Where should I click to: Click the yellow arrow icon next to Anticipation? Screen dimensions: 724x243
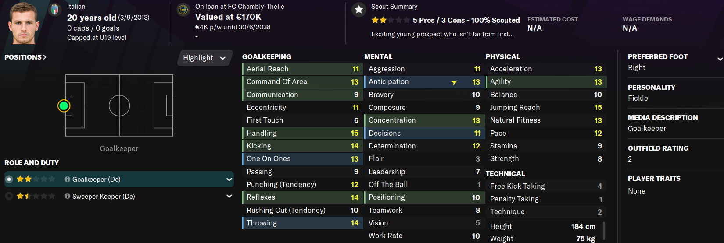click(x=454, y=82)
